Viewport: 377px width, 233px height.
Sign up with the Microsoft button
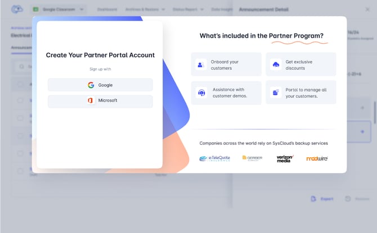click(100, 101)
